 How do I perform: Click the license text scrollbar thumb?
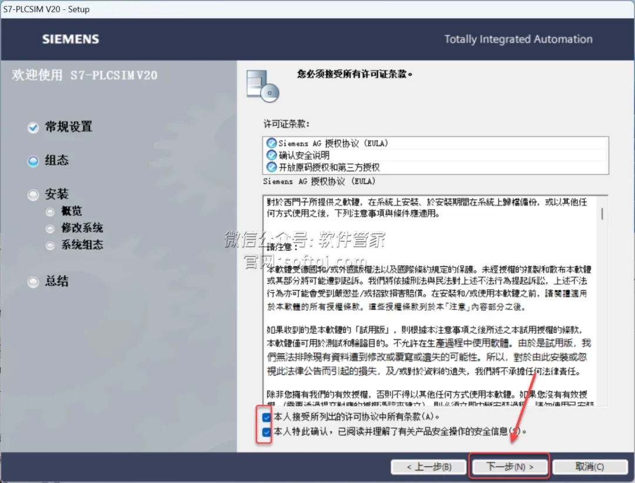pos(602,214)
